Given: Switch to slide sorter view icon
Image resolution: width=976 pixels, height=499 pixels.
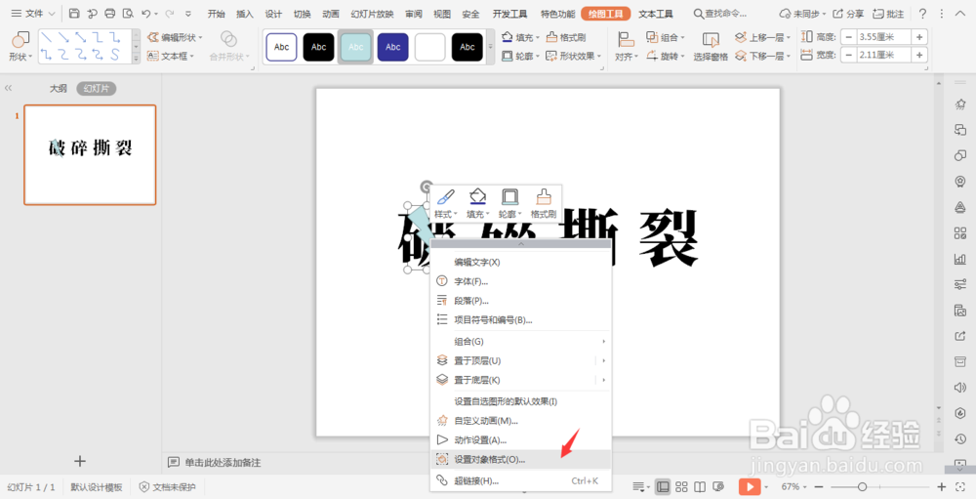Looking at the screenshot, I should click(x=681, y=486).
